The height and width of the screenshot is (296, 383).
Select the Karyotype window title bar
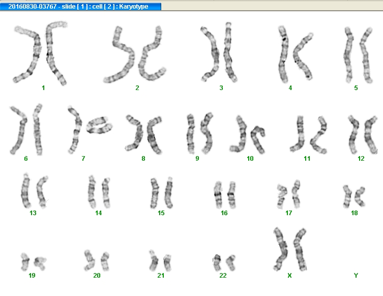80,6
